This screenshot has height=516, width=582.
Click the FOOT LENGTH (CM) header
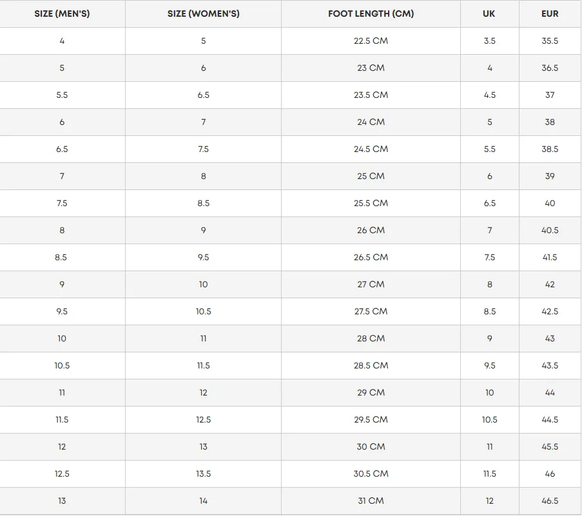(x=371, y=14)
